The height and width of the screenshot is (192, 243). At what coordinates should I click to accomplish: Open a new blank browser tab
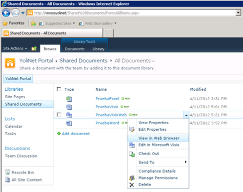tap(108, 33)
